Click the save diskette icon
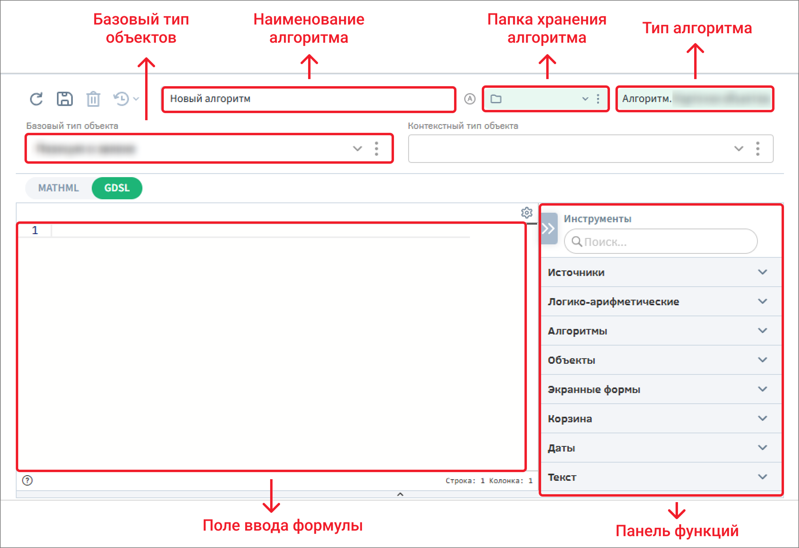 pos(64,99)
